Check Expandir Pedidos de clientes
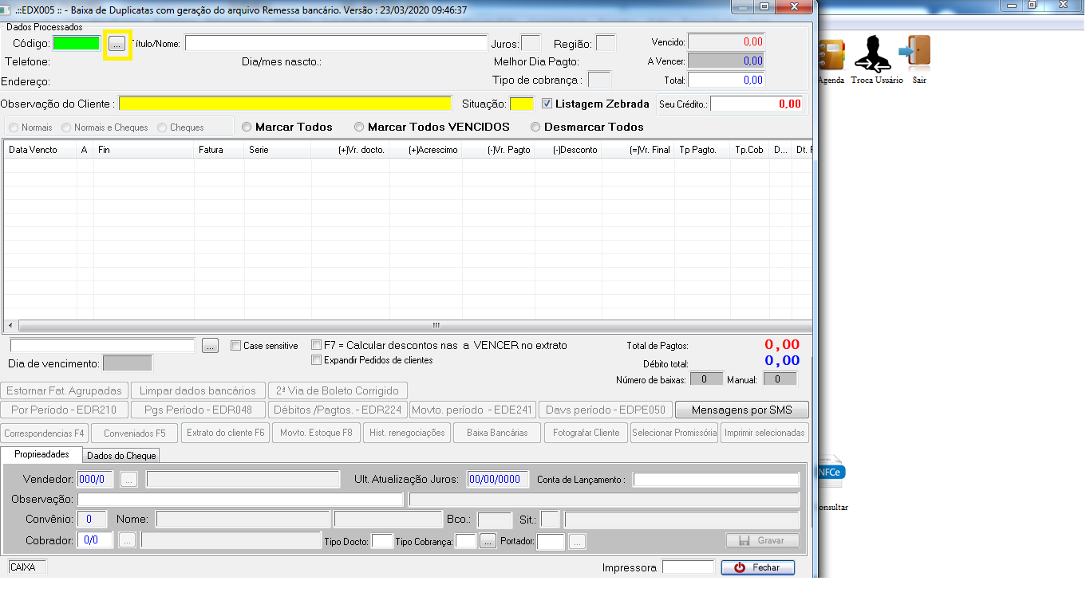 (x=317, y=360)
